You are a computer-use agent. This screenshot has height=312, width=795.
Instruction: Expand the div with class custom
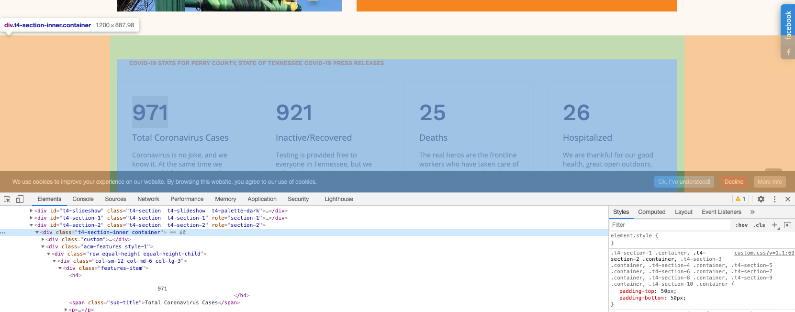(x=43, y=239)
